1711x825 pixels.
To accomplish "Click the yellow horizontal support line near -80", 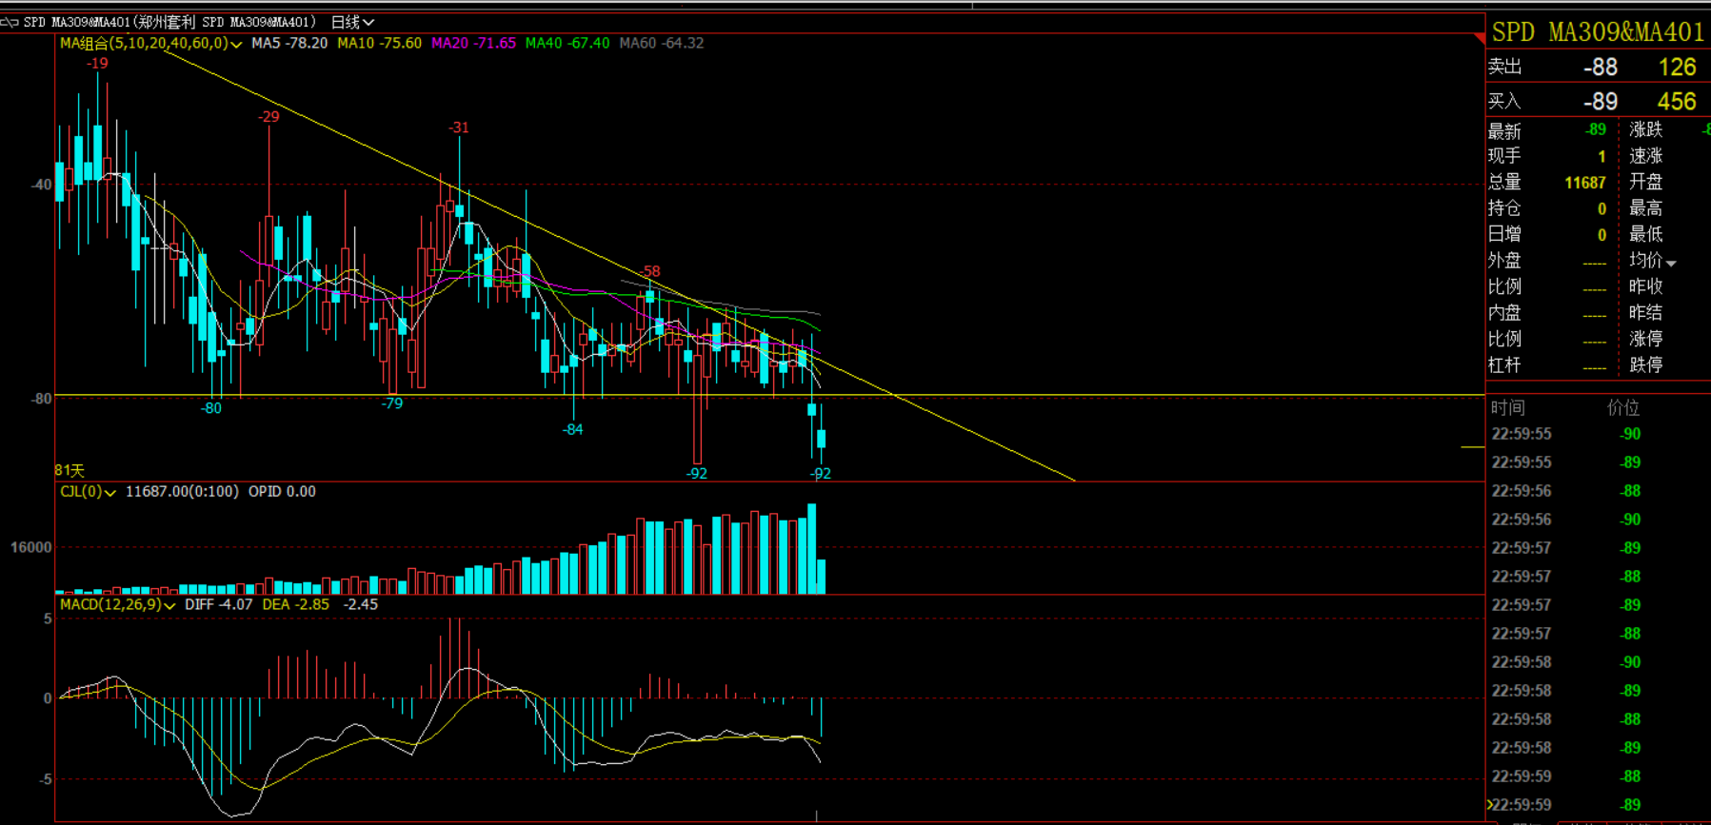I will tap(1143, 395).
